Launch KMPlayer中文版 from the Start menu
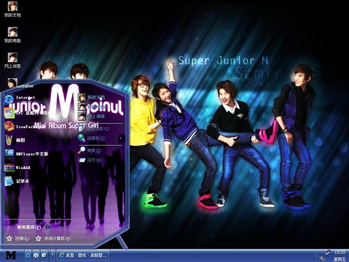 point(26,154)
